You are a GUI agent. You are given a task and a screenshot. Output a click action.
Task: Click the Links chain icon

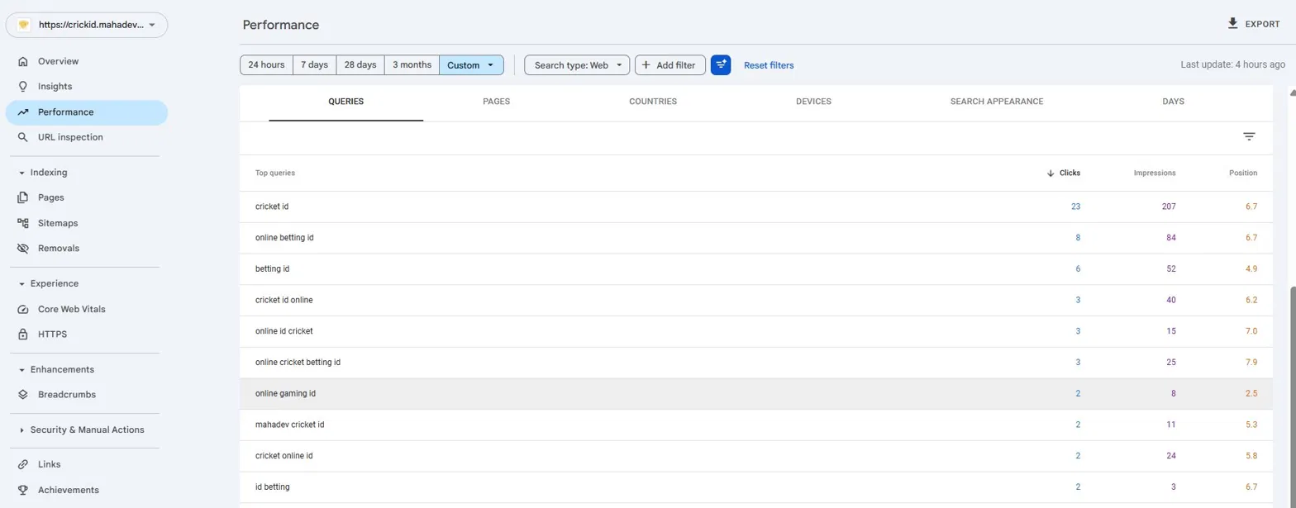click(x=22, y=464)
